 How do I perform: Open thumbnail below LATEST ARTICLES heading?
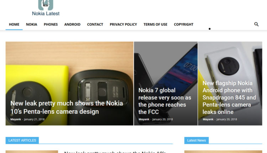click(32, 152)
